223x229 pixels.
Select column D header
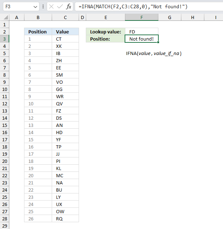coord(82,18)
